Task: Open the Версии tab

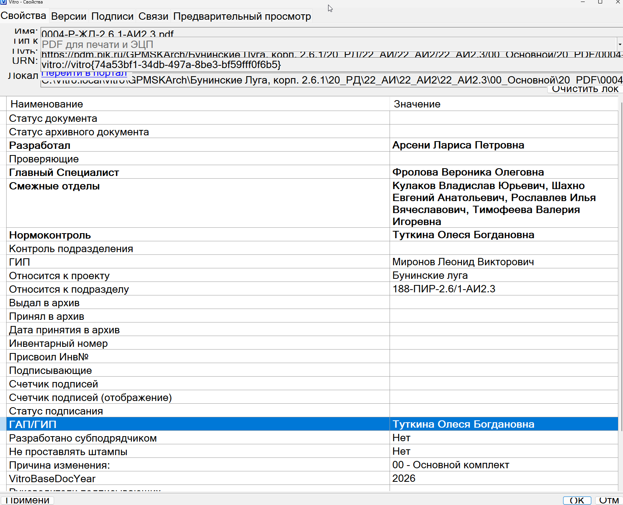Action: pos(69,16)
